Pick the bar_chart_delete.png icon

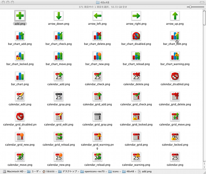[x=97, y=36]
